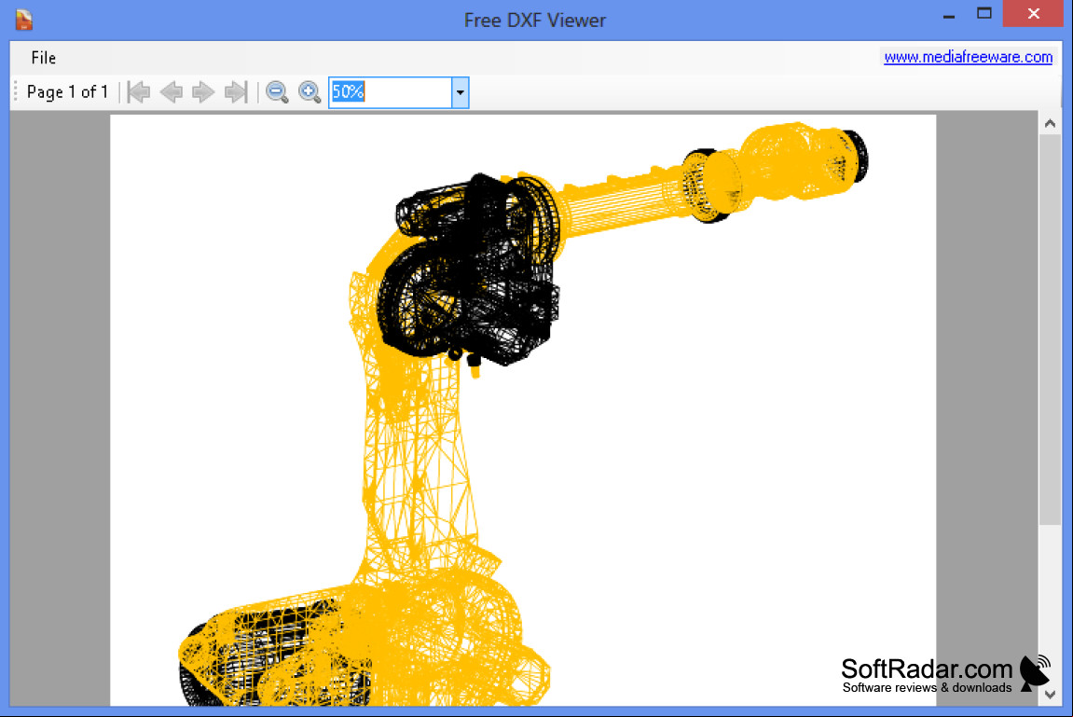This screenshot has width=1073, height=717.
Task: Go to next page arrow icon
Action: coord(203,91)
